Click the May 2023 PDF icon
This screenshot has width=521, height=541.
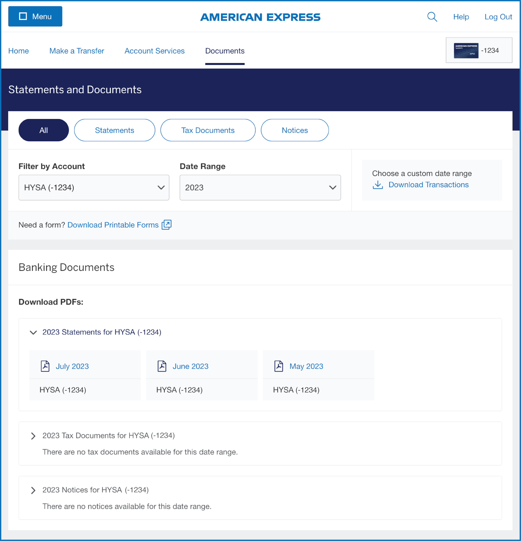point(279,366)
